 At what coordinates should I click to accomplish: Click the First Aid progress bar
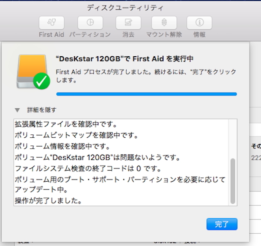point(146,94)
